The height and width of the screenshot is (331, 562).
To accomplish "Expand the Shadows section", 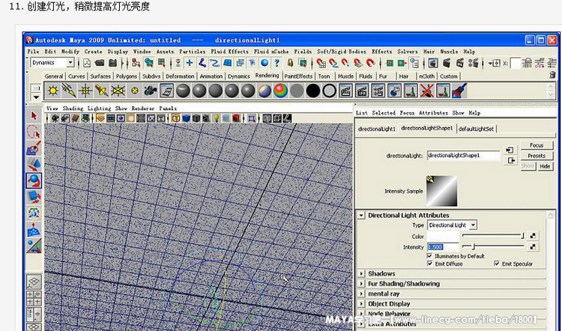I will pyautogui.click(x=362, y=273).
